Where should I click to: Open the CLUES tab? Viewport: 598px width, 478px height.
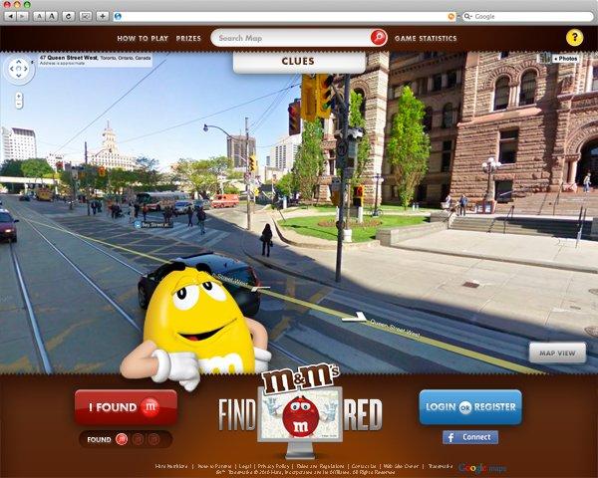(299, 62)
